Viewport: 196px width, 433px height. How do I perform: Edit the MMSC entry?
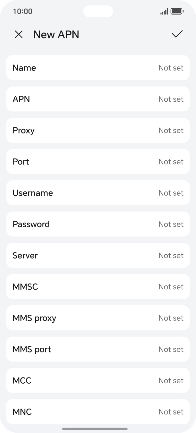(98, 287)
